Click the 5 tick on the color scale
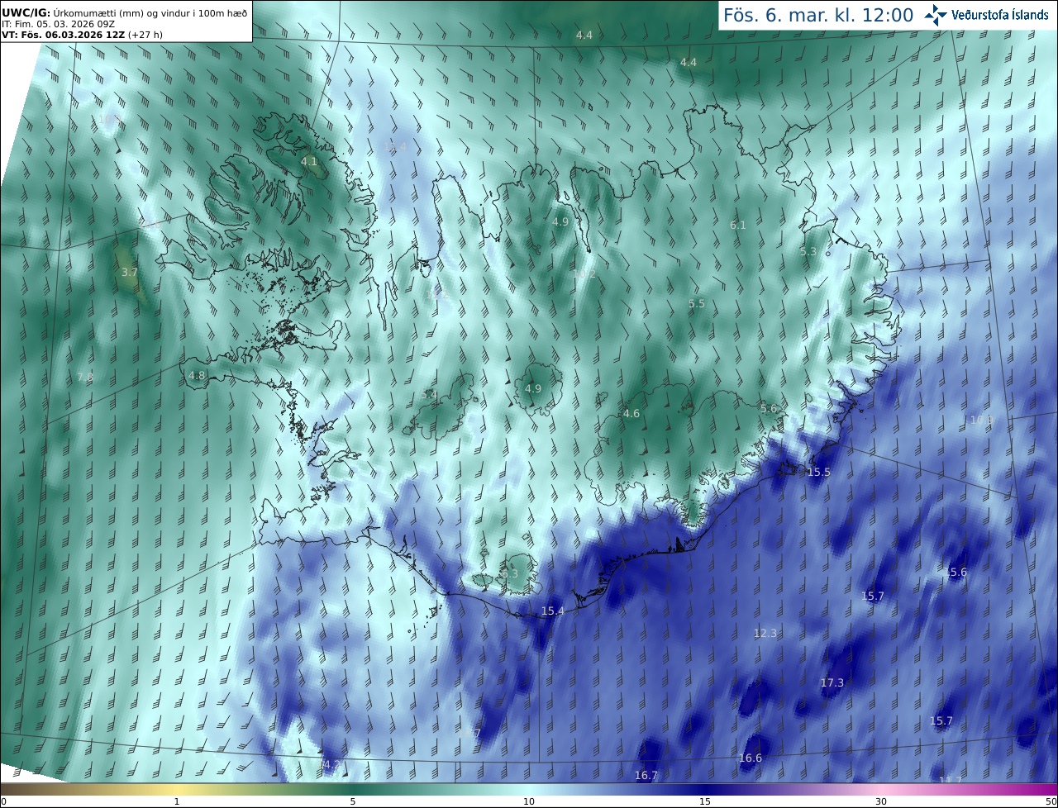This screenshot has width=1058, height=808. click(x=353, y=801)
